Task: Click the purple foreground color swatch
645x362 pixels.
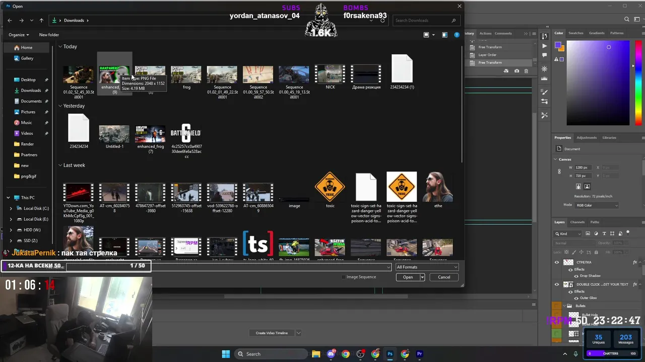Action: 558,45
